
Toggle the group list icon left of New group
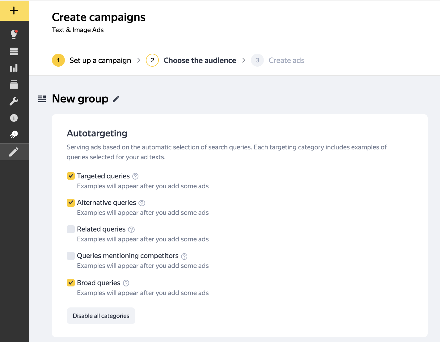[42, 99]
